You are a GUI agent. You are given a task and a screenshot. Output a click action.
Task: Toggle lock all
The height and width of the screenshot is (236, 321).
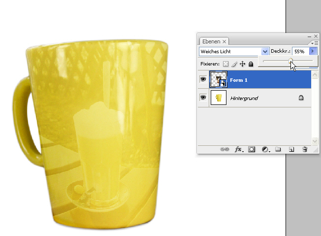click(251, 64)
